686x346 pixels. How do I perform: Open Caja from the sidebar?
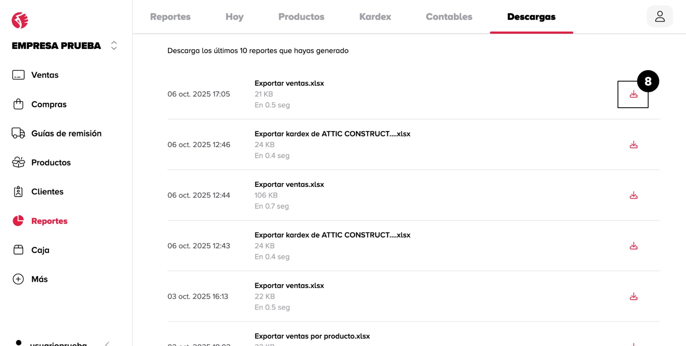tap(40, 250)
